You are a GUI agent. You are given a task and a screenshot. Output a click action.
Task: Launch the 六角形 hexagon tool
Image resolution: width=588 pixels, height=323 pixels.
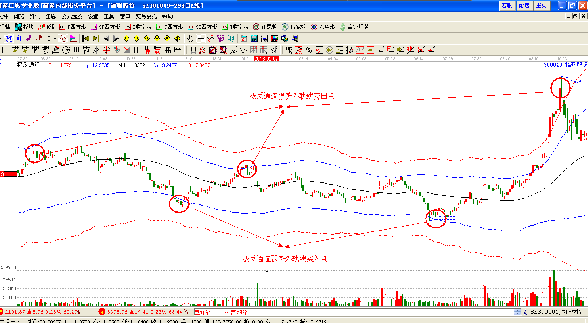coord(322,27)
